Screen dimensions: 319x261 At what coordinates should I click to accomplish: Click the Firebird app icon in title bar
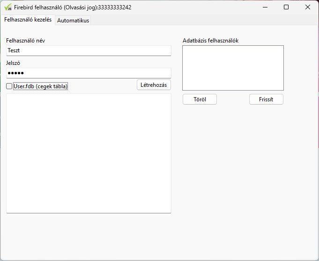7,7
